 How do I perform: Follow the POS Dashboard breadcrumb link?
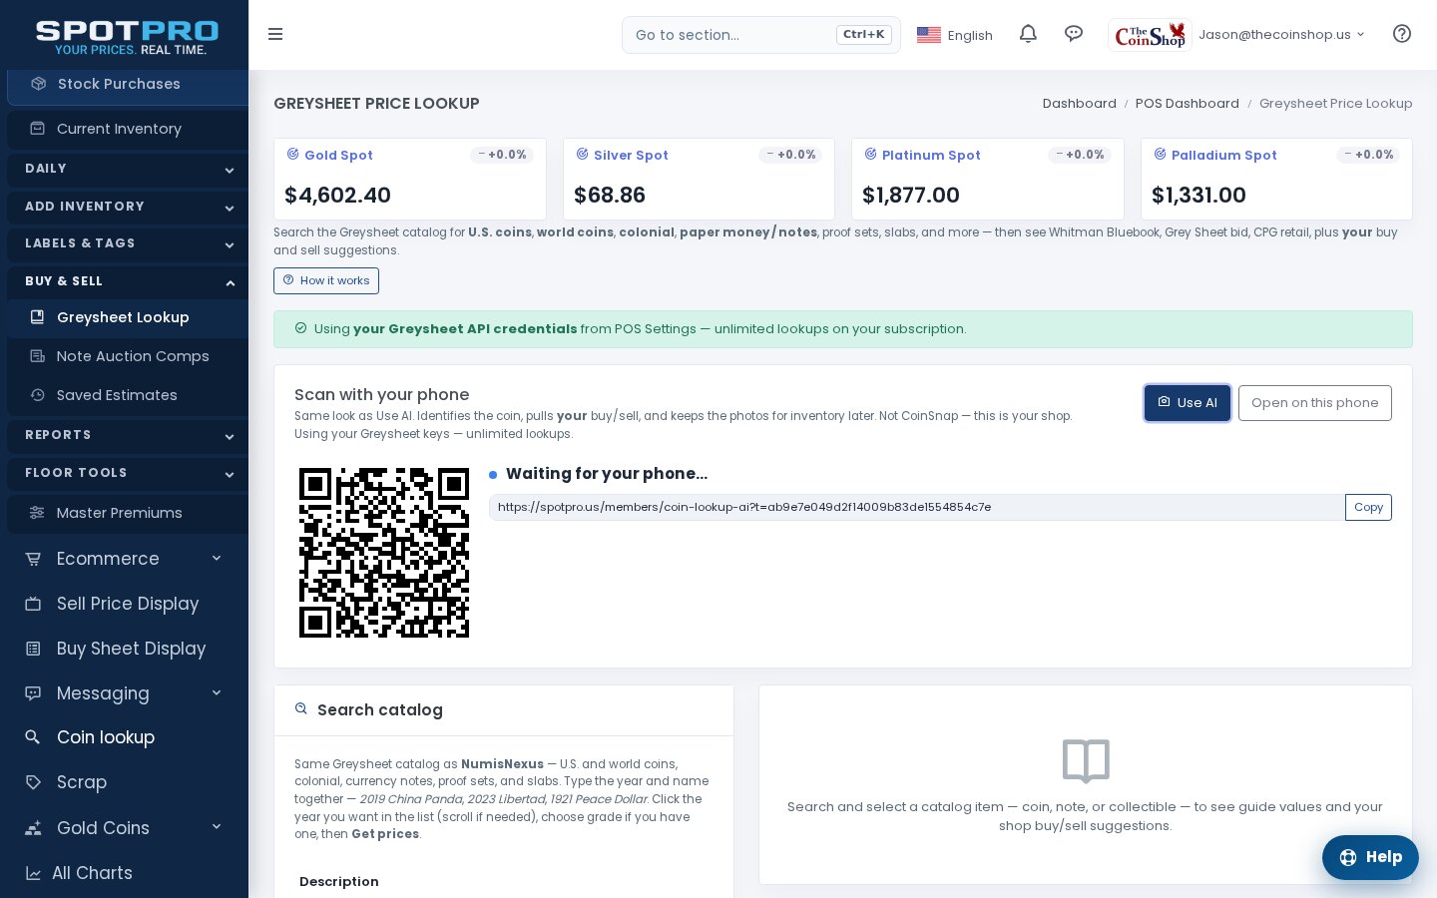coord(1187,103)
